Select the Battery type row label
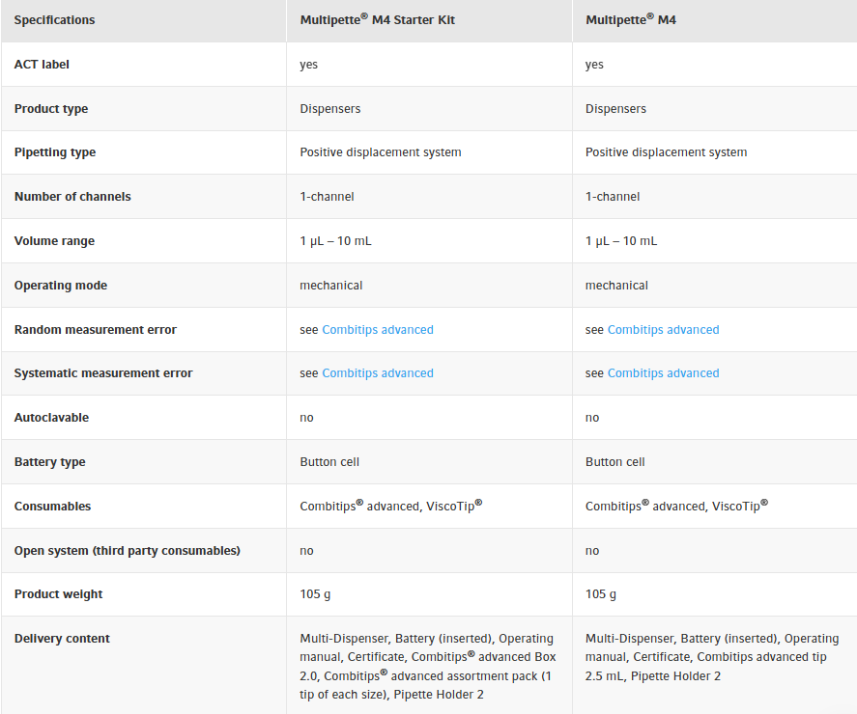 50,462
